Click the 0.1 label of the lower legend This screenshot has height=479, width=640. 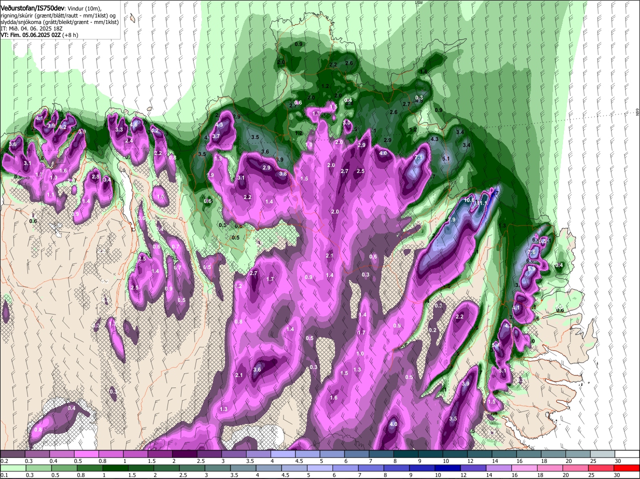[4, 475]
